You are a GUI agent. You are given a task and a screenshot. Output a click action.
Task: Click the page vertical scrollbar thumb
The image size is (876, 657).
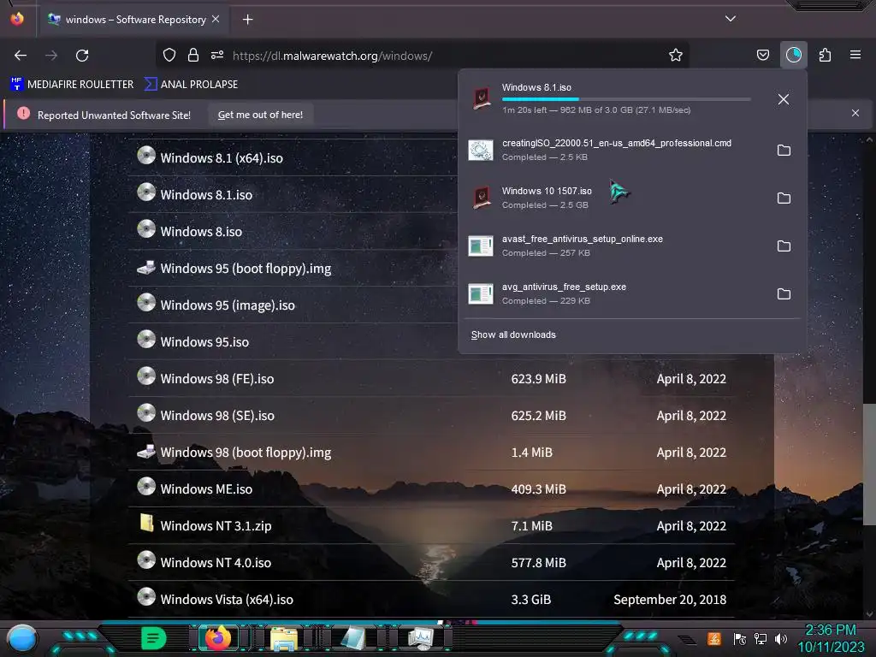pyautogui.click(x=869, y=464)
